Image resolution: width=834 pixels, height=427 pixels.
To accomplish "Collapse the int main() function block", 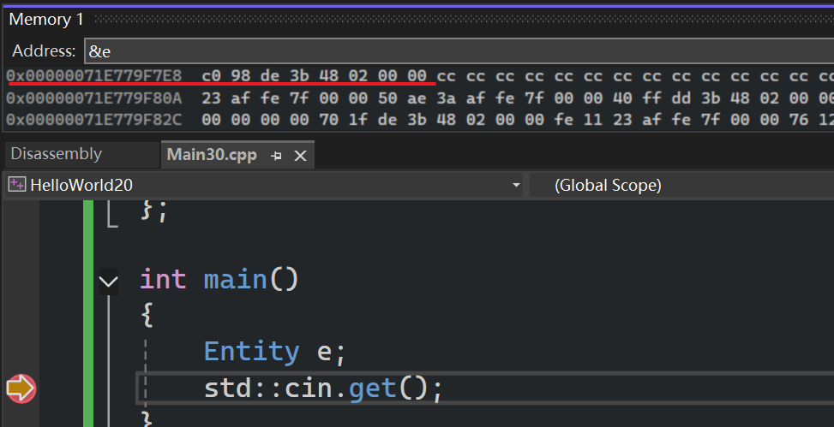I will click(x=108, y=280).
